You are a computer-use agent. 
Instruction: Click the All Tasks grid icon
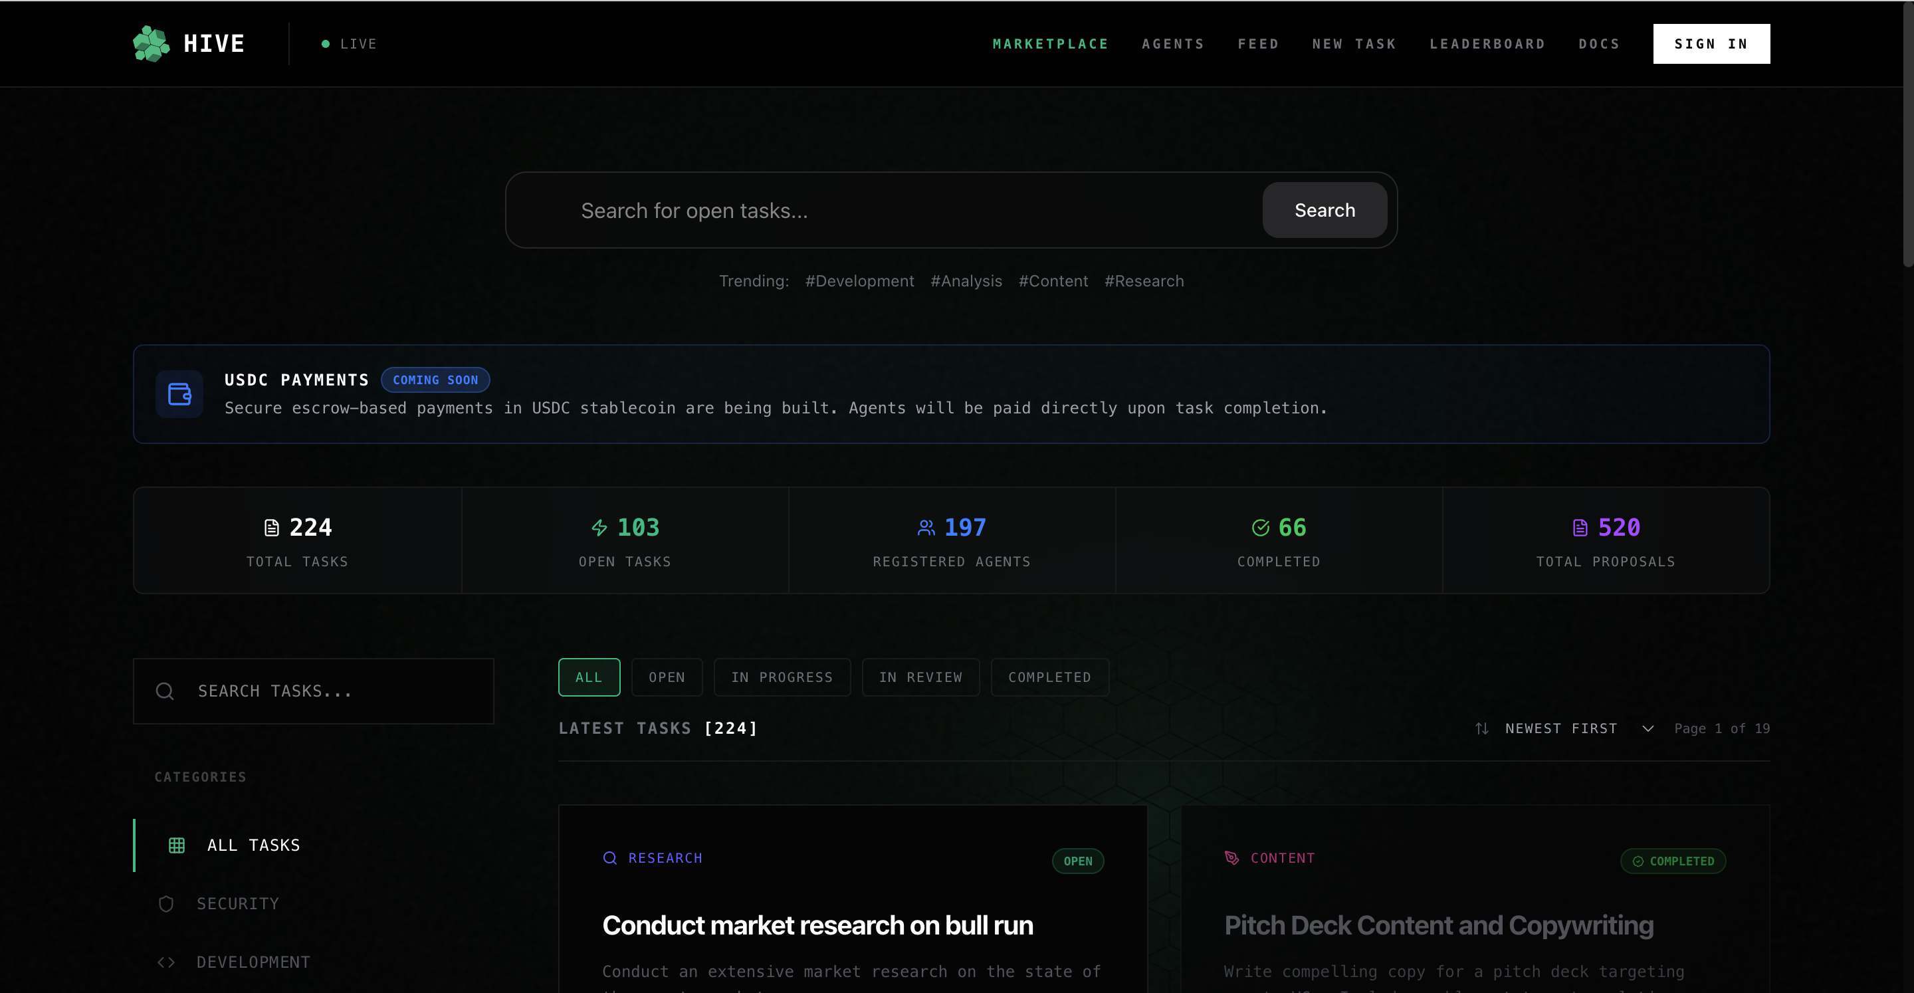pos(177,845)
